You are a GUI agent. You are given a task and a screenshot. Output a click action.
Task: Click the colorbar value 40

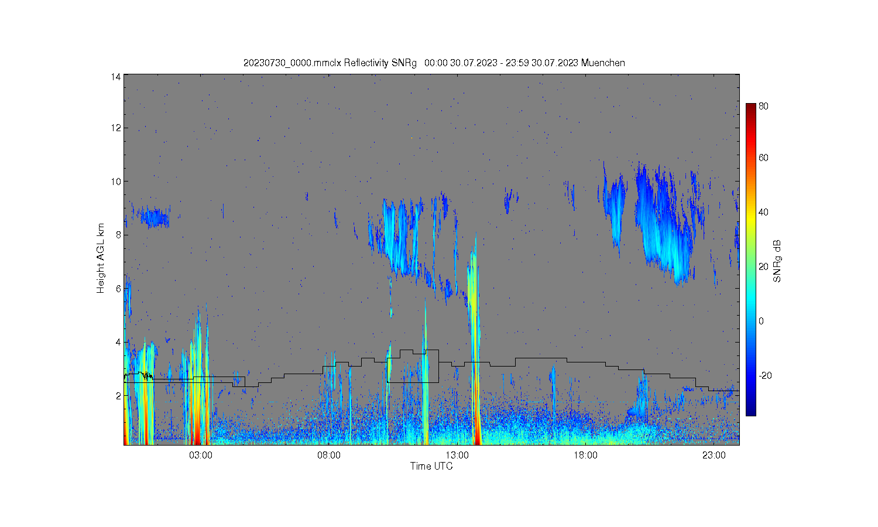[763, 212]
